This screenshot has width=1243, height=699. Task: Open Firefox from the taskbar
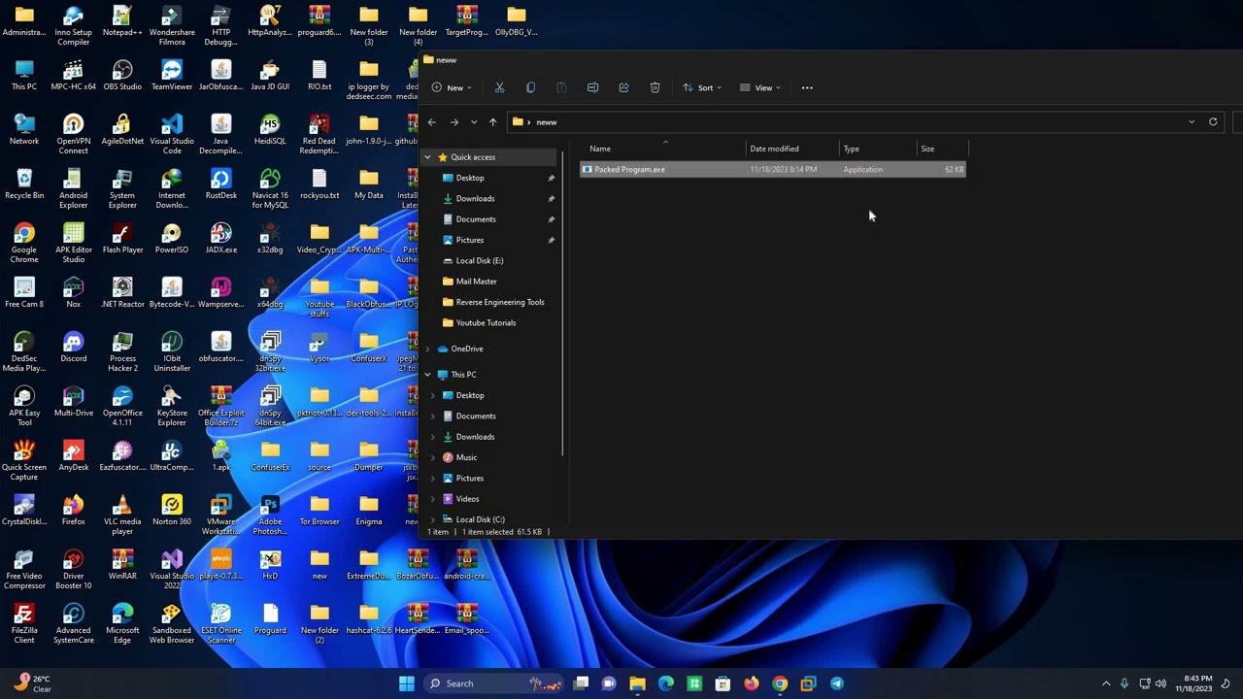click(x=751, y=683)
